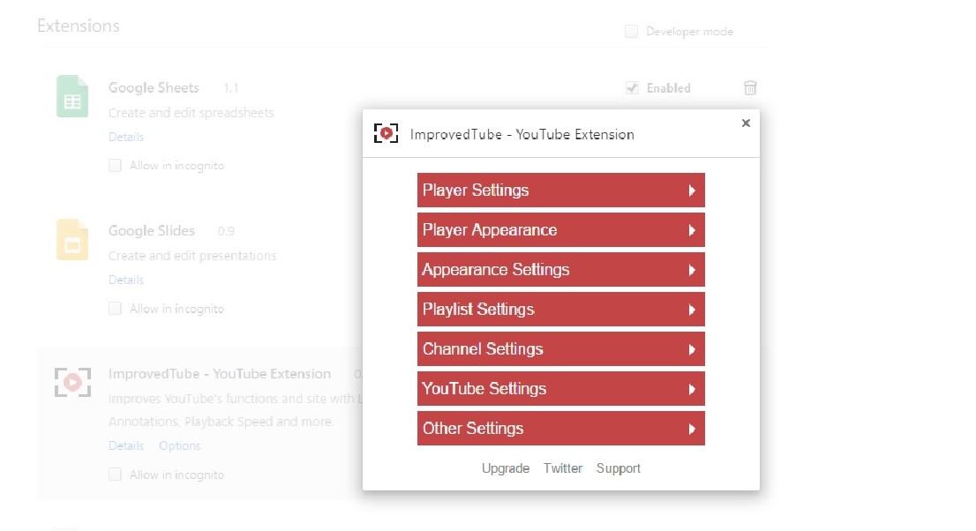Expand Other Settings options

(560, 428)
